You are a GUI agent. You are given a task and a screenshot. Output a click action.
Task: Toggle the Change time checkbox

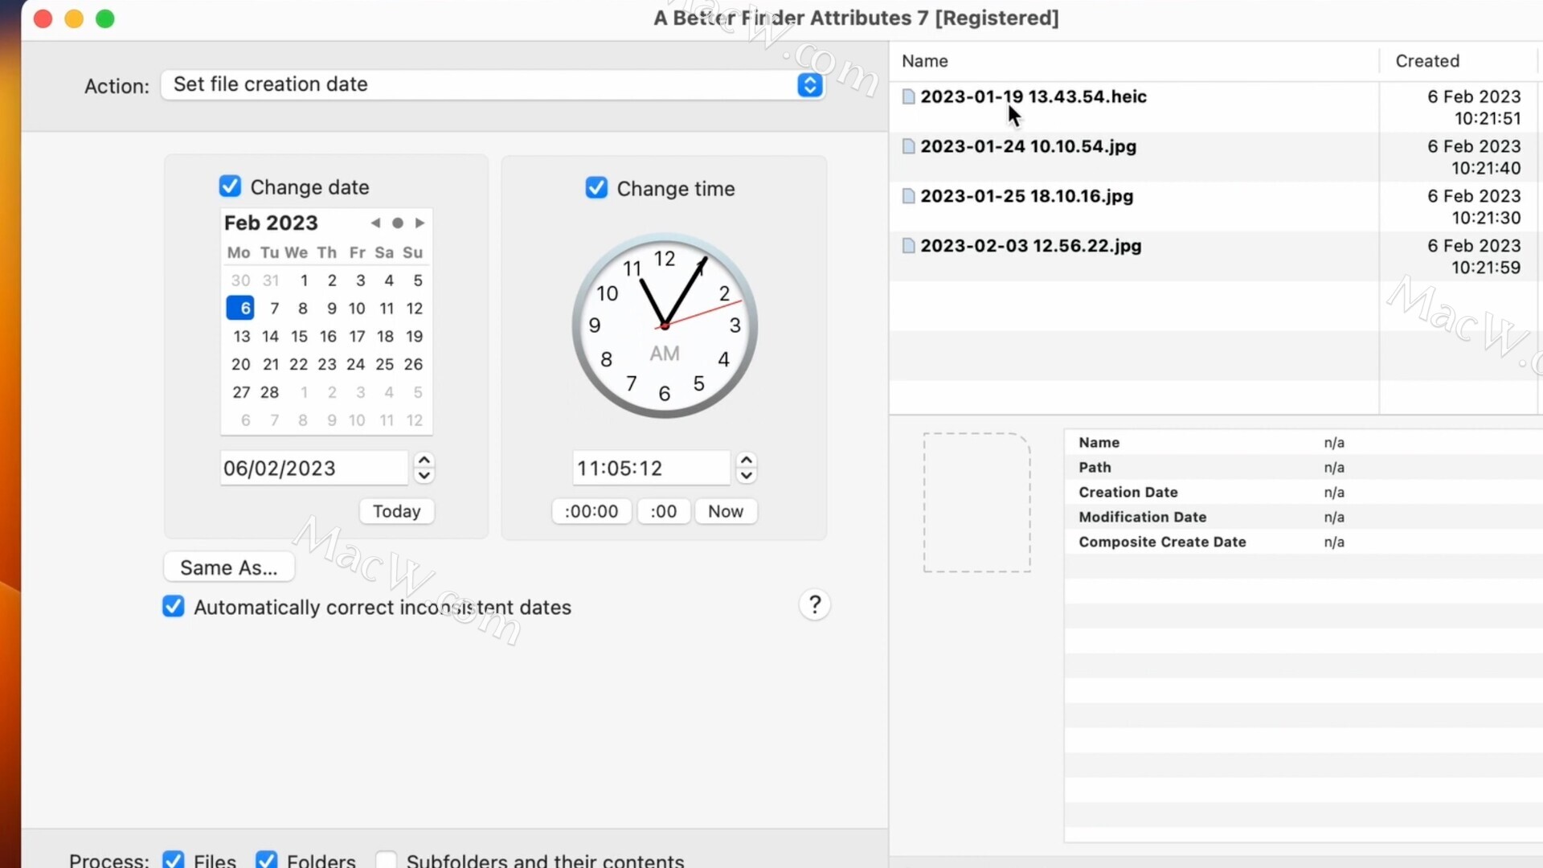596,188
